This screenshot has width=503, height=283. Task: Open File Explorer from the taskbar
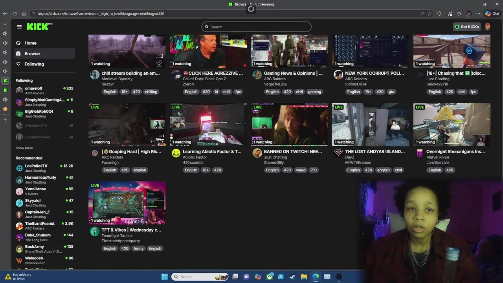[304, 277]
